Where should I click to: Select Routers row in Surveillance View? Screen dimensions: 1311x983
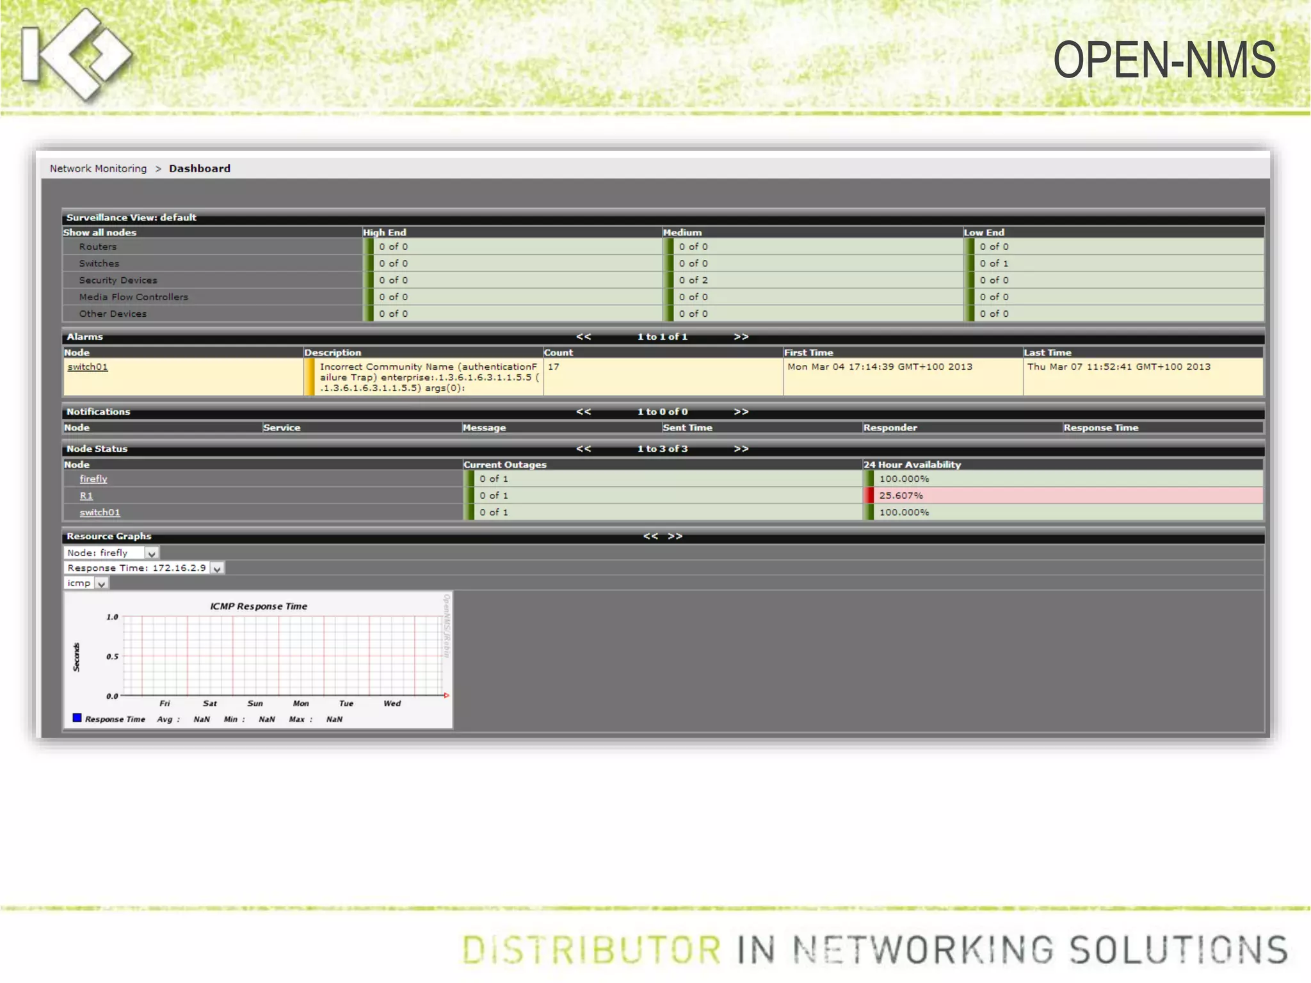[98, 246]
